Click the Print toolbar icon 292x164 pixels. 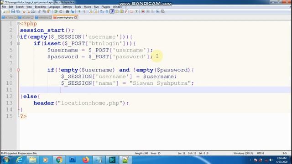click(x=33, y=11)
